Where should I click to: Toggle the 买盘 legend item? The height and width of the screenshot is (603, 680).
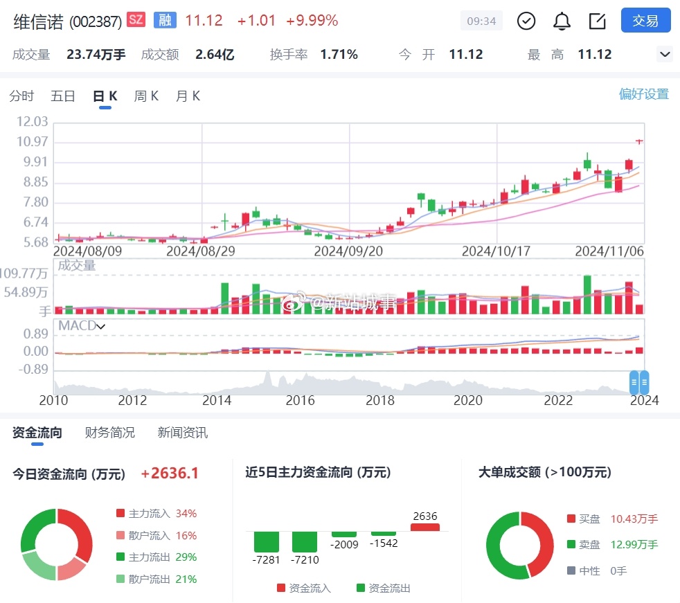(584, 519)
